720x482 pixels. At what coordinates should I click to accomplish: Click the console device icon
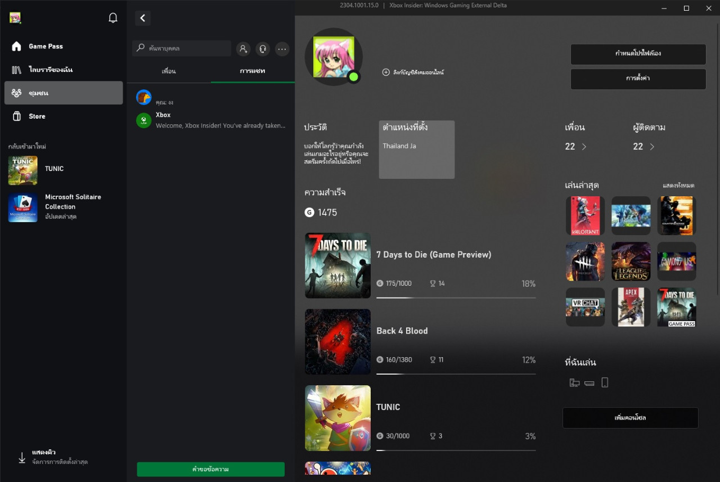tap(589, 383)
